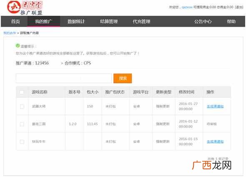Click 未打包 in the 快玩牛牛 row

110,142
